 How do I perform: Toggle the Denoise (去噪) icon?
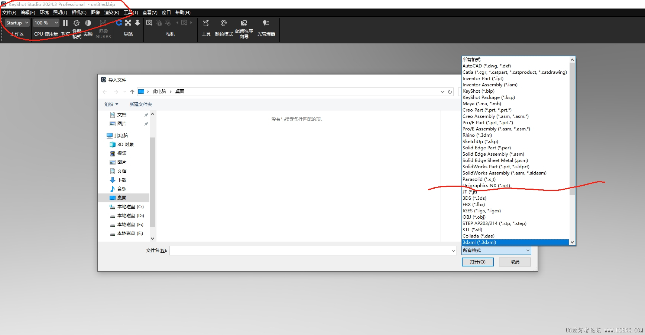[88, 23]
